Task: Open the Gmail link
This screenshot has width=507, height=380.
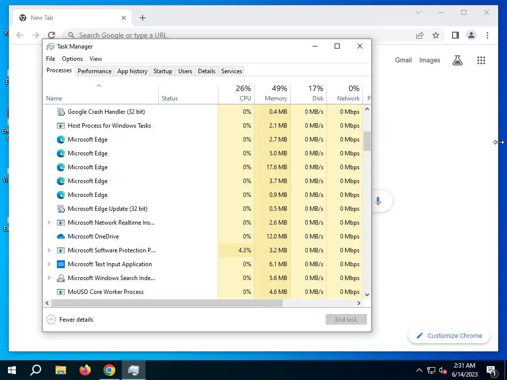Action: coord(403,60)
